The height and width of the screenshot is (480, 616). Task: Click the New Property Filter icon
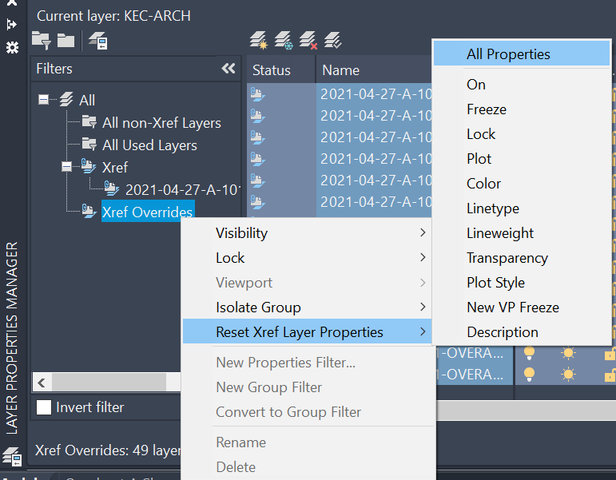(40, 38)
